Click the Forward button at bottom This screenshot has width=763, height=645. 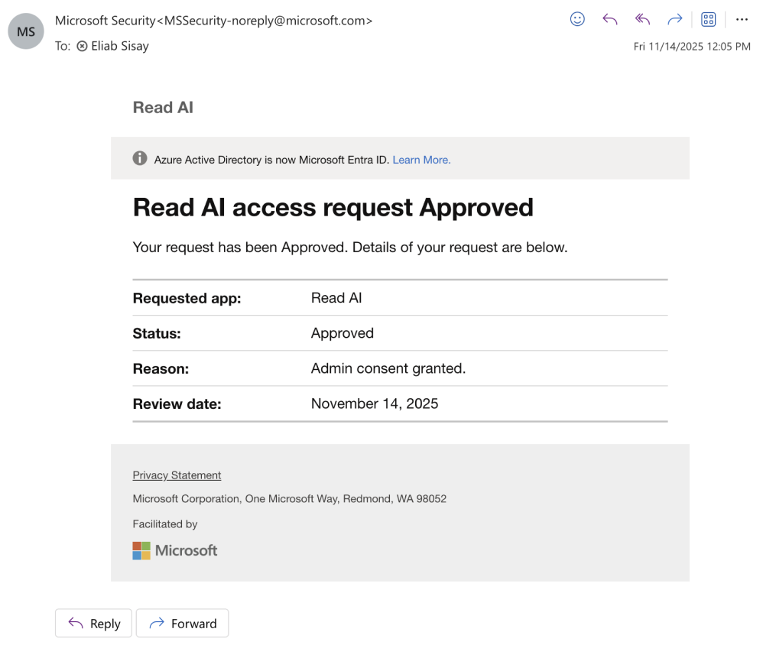click(182, 623)
